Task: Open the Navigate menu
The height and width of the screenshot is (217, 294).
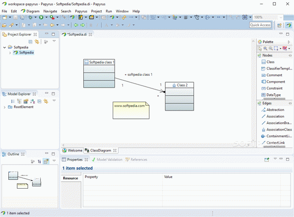Action: point(50,11)
